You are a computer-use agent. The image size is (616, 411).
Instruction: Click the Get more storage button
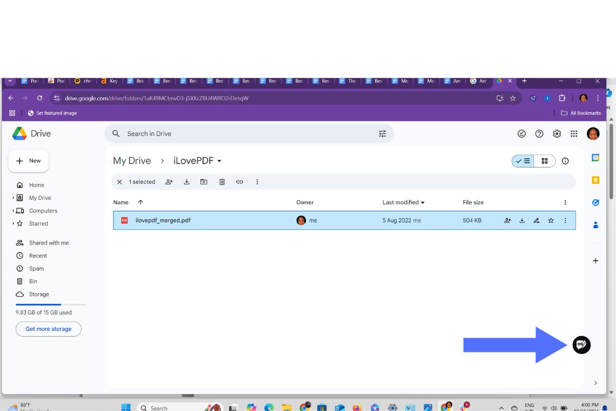point(48,329)
